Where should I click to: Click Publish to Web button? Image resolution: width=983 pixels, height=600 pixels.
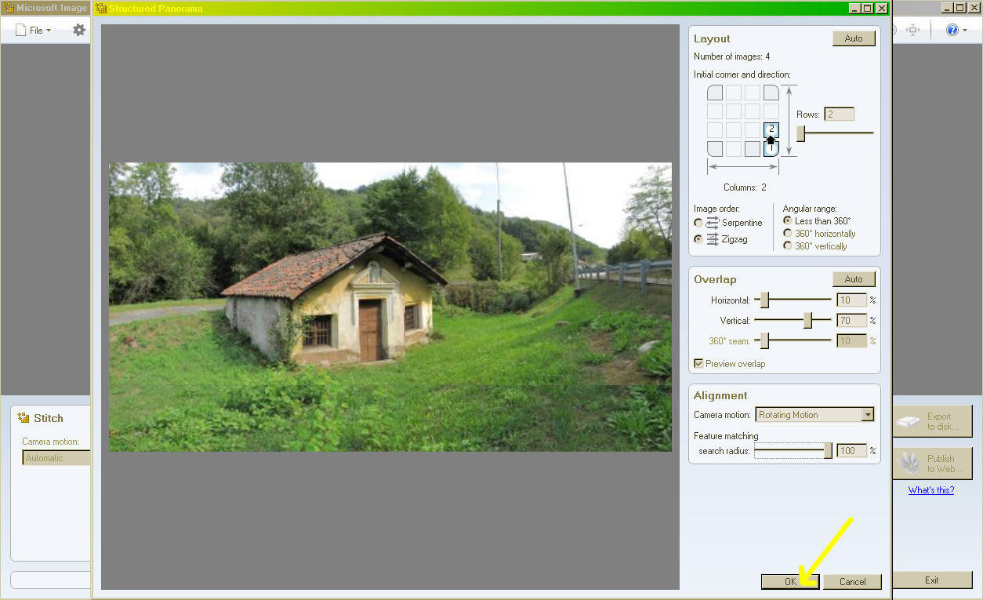(x=932, y=464)
